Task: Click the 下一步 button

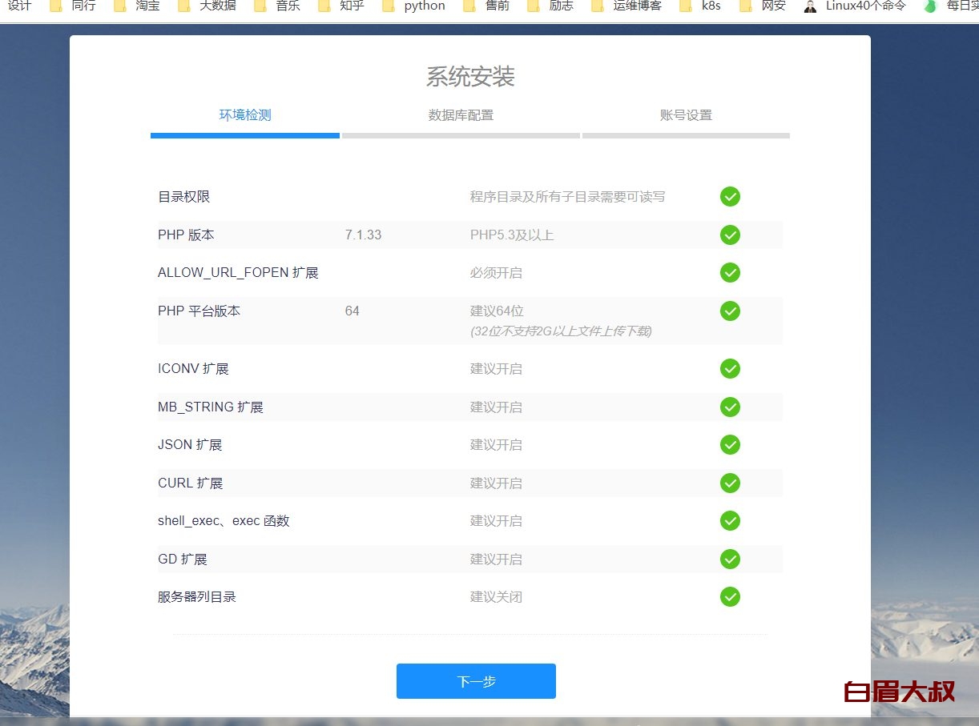Action: coord(476,681)
